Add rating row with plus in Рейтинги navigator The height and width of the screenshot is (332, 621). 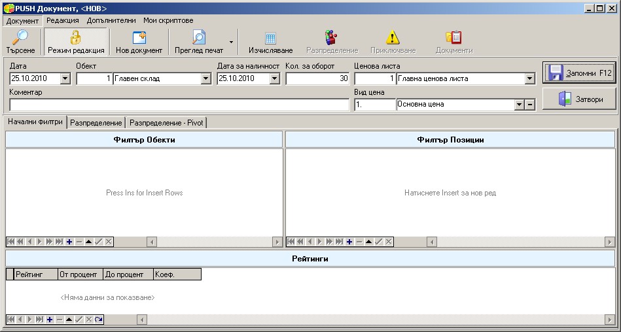click(50, 320)
